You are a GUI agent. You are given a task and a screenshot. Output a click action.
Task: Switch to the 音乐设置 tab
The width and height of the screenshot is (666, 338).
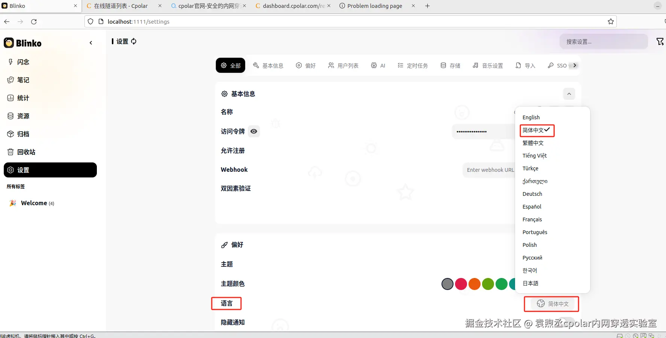[x=488, y=65]
